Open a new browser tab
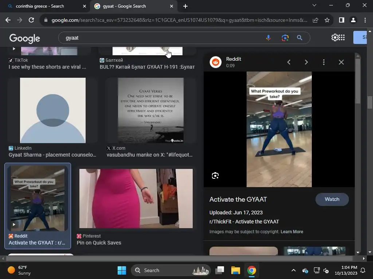Image resolution: width=373 pixels, height=279 pixels. [185, 6]
